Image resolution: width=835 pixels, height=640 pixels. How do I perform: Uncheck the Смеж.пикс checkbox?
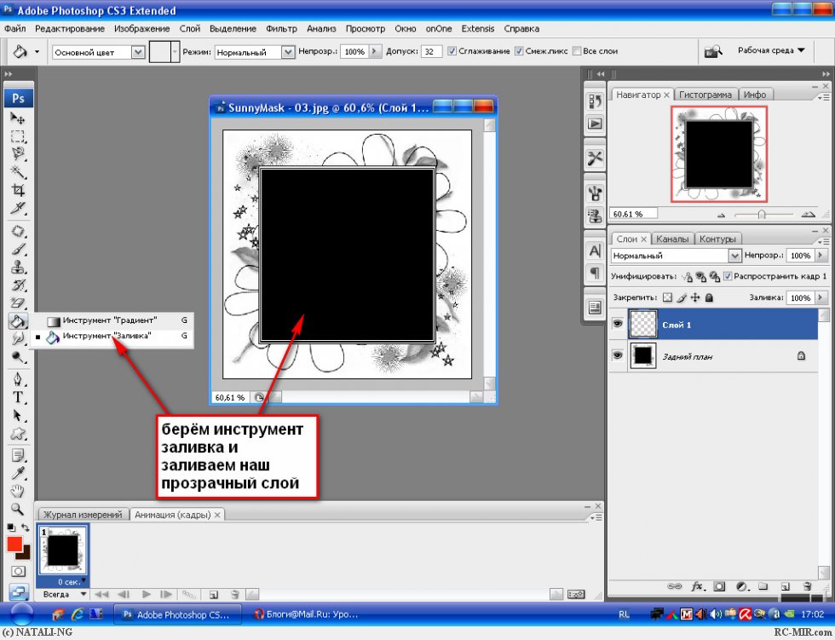[x=519, y=51]
